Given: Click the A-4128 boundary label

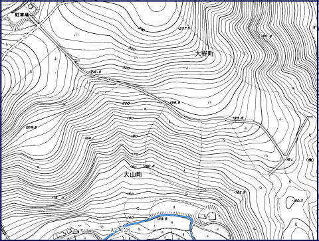Looking at the screenshot, I should 120,230.
